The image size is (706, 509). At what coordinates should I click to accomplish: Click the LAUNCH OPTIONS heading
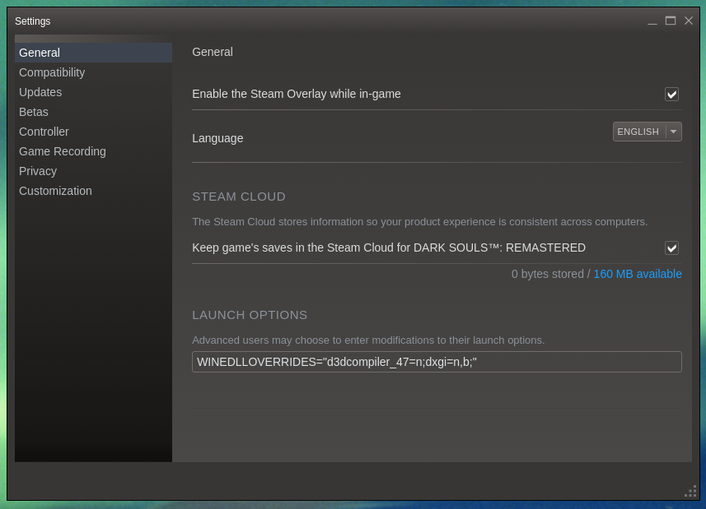pyautogui.click(x=250, y=315)
